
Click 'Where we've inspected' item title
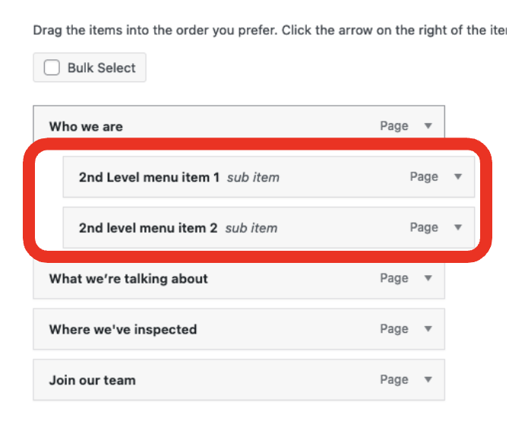point(123,330)
